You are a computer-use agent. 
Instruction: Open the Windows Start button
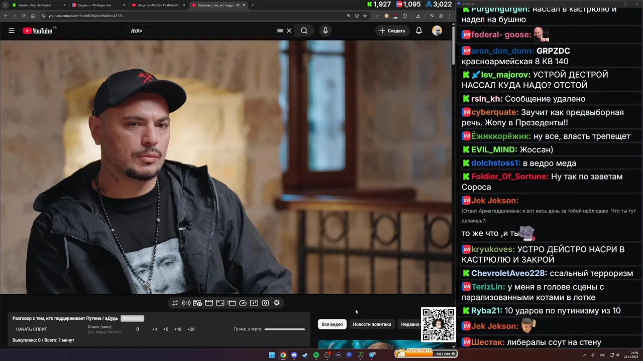pos(272,355)
